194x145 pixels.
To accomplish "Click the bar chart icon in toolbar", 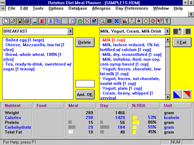I will 125,21.
